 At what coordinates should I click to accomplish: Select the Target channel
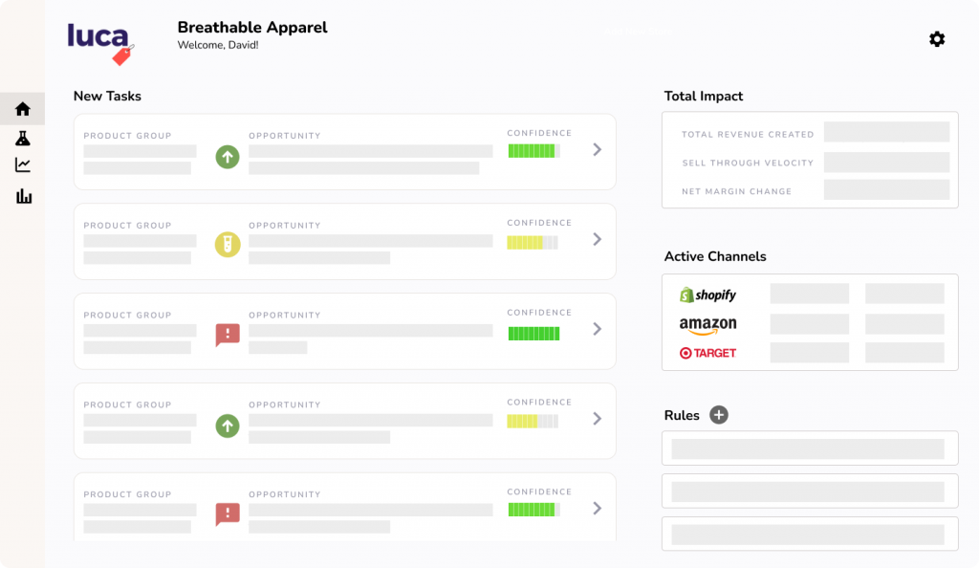coord(708,353)
